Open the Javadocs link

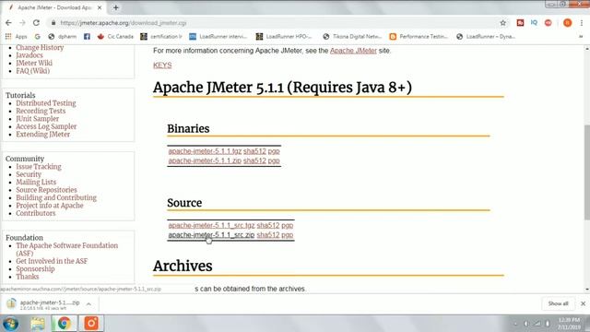29,55
